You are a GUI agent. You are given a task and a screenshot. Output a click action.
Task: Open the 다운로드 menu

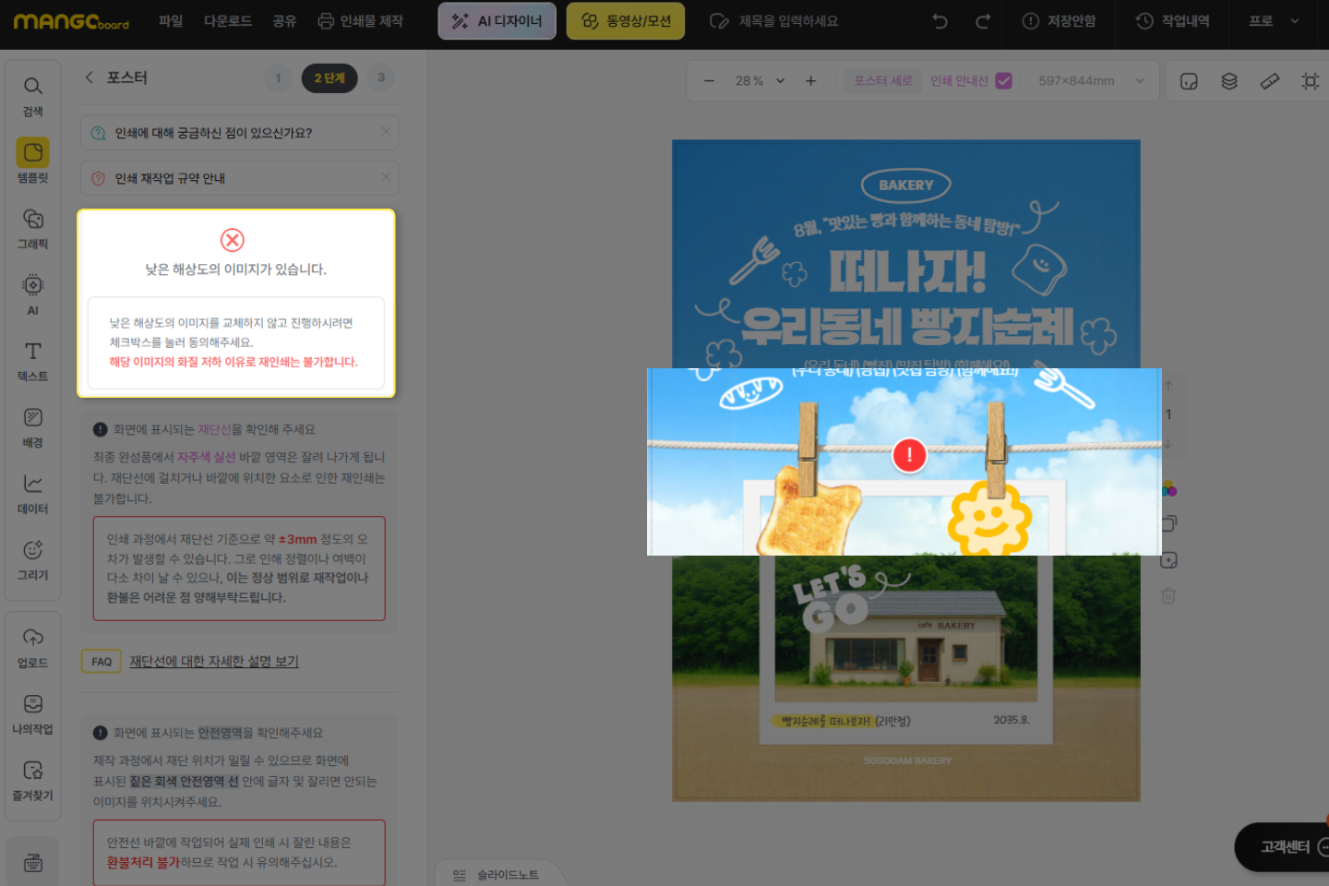click(x=228, y=21)
